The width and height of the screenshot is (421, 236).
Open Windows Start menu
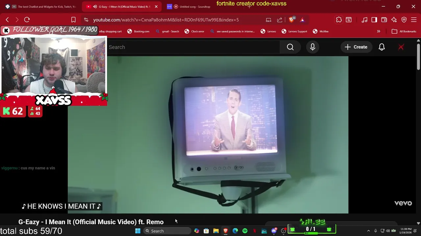[138, 231]
